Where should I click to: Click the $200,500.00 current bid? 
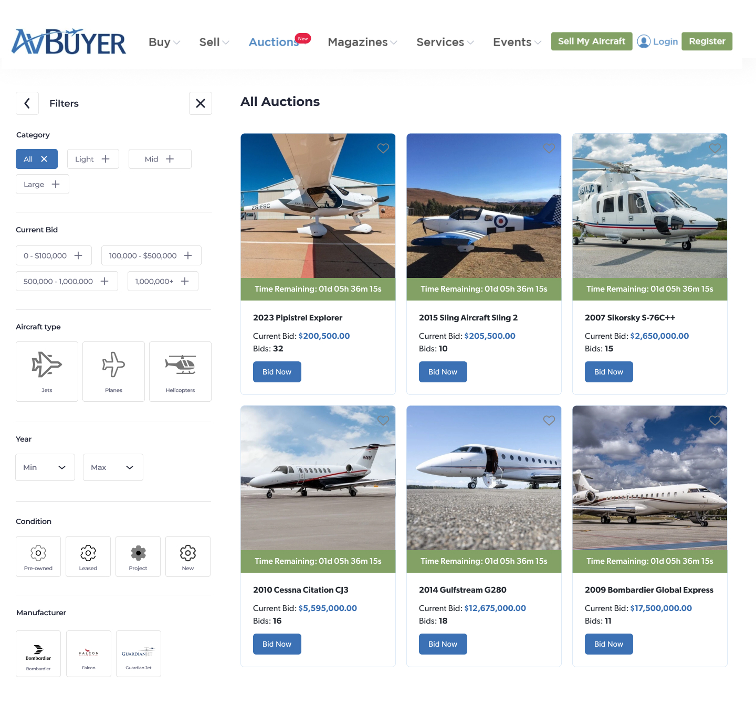324,336
